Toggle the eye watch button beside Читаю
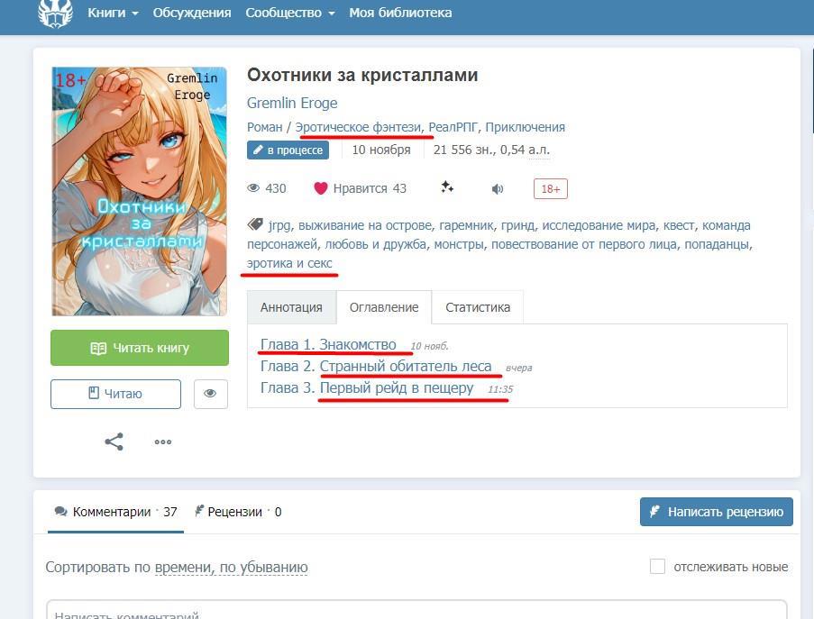 [210, 394]
